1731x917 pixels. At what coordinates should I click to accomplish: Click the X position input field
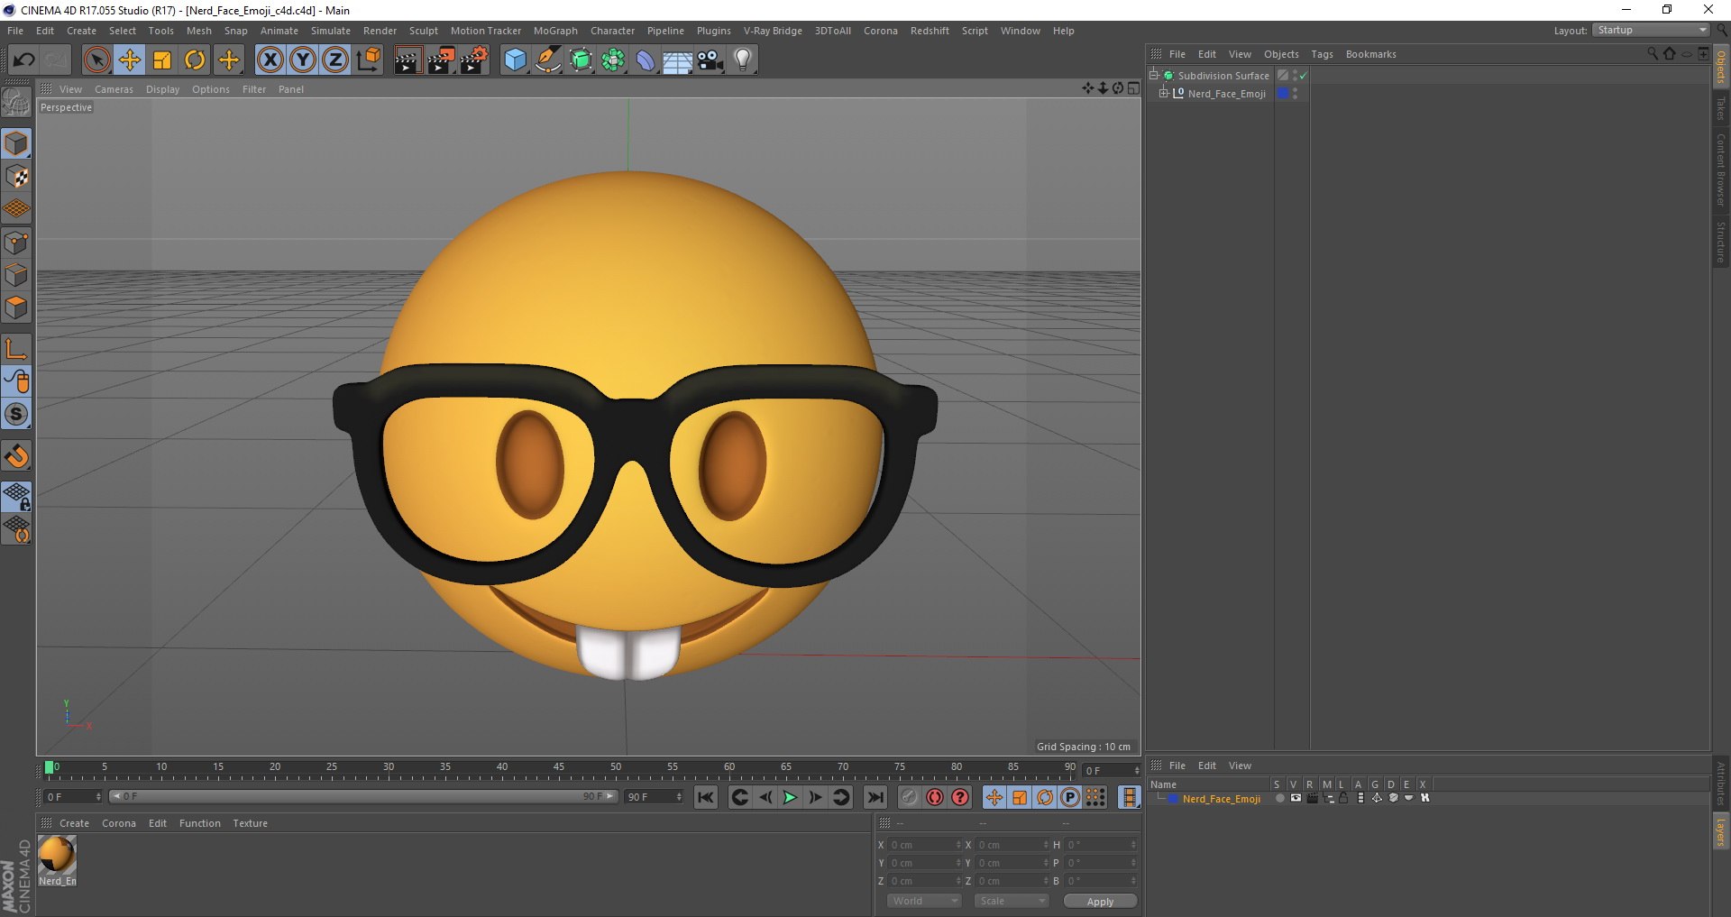pos(925,845)
